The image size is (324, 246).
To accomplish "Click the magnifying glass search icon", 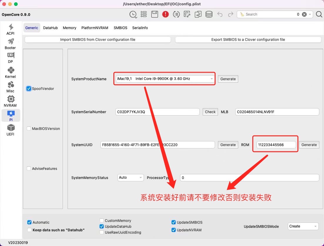I will click(319, 14).
